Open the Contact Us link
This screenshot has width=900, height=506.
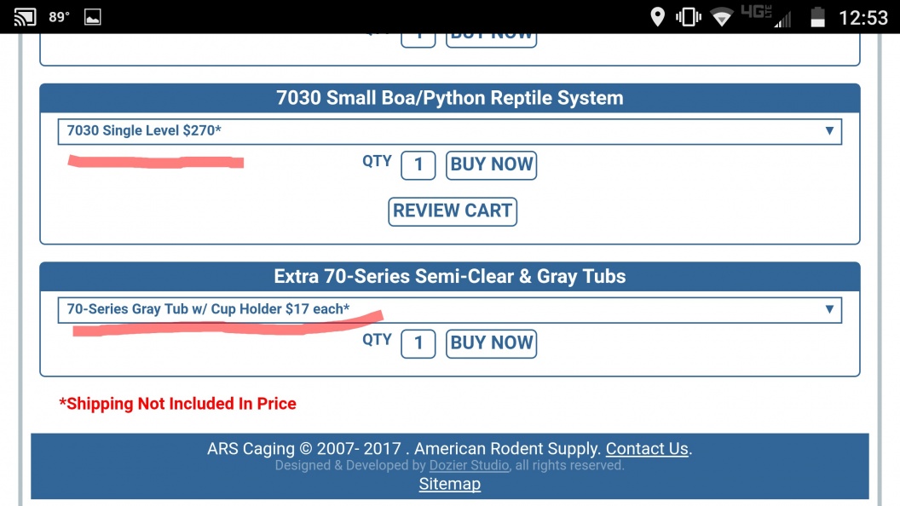click(647, 449)
